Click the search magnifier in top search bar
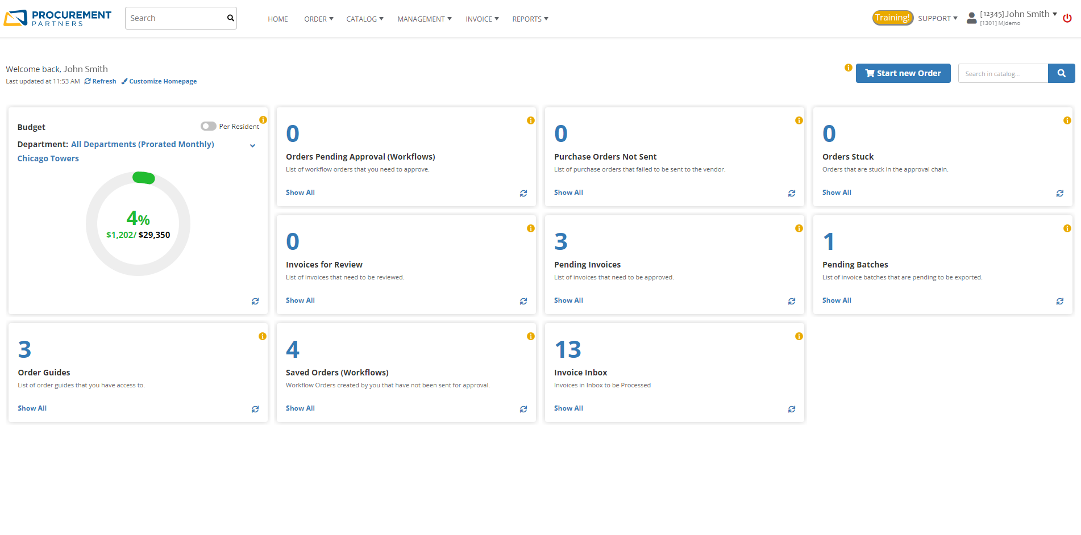This screenshot has width=1081, height=535. tap(230, 18)
